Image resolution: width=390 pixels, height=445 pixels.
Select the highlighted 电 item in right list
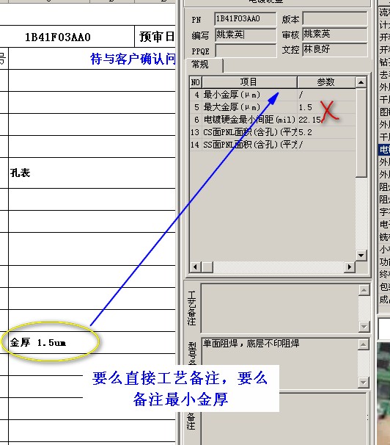pyautogui.click(x=384, y=150)
